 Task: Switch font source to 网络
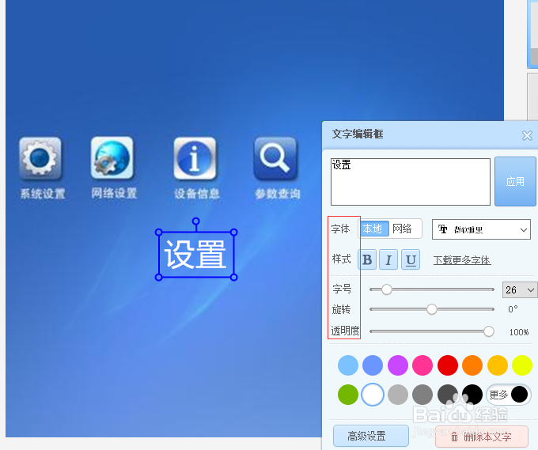403,229
